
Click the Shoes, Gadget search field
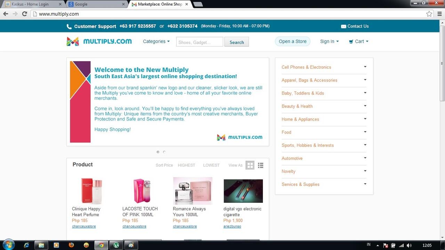coord(200,42)
